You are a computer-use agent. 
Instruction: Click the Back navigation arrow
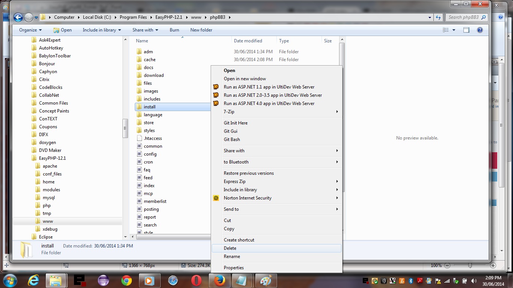click(18, 17)
